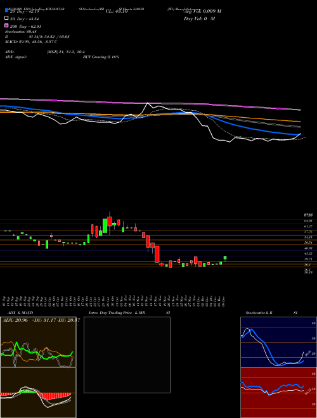Click the 50.54 price axis label

click(308, 243)
